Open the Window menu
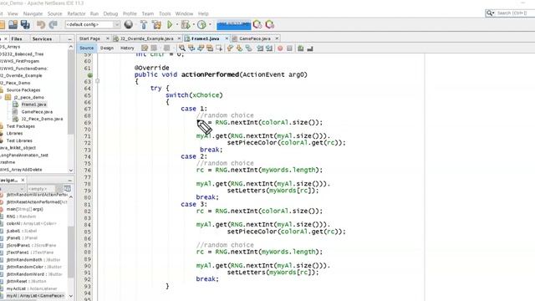535x301 pixels. [184, 13]
